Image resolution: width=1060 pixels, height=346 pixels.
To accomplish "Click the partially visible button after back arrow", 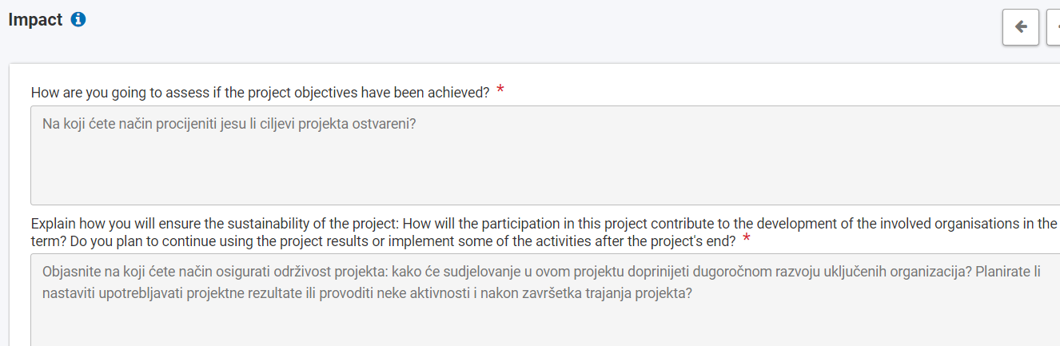I will point(1053,27).
